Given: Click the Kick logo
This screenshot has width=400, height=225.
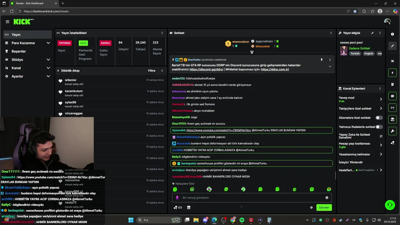Looking at the screenshot, I should (23, 22).
